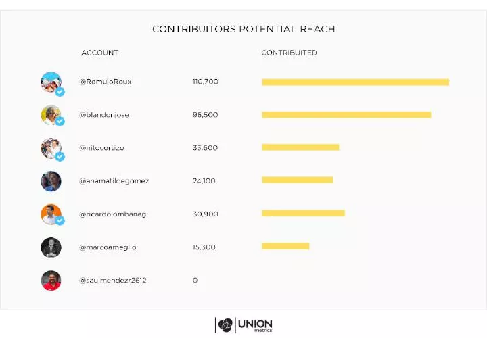Click @marcoameglio profile avatar

[51, 247]
